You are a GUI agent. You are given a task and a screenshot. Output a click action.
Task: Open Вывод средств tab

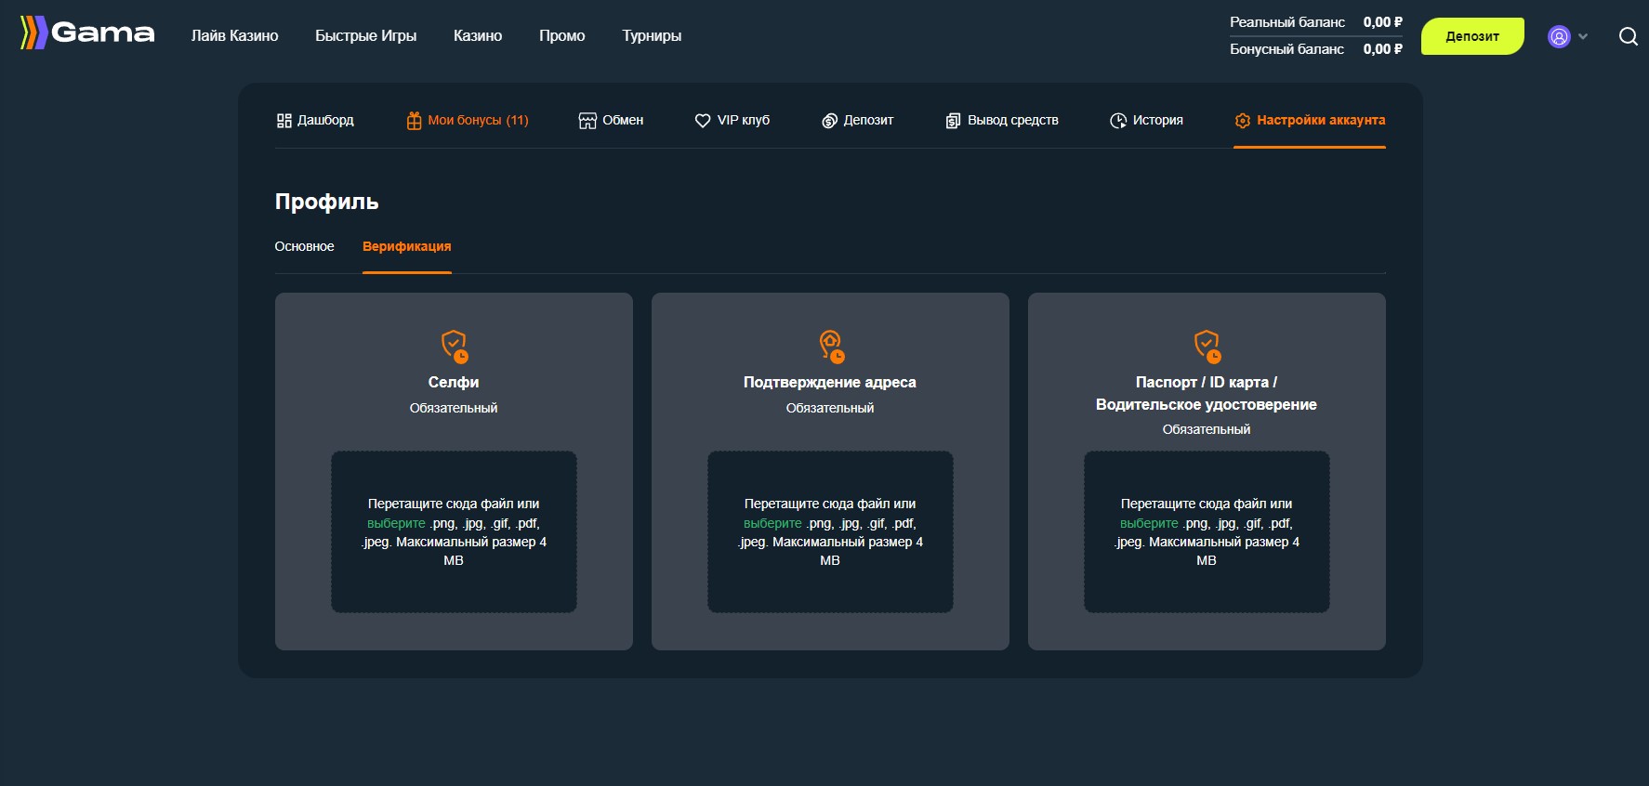(1002, 120)
